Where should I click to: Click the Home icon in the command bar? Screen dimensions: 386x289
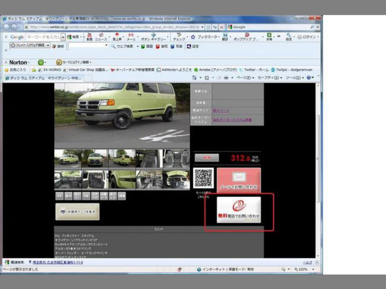194,77
